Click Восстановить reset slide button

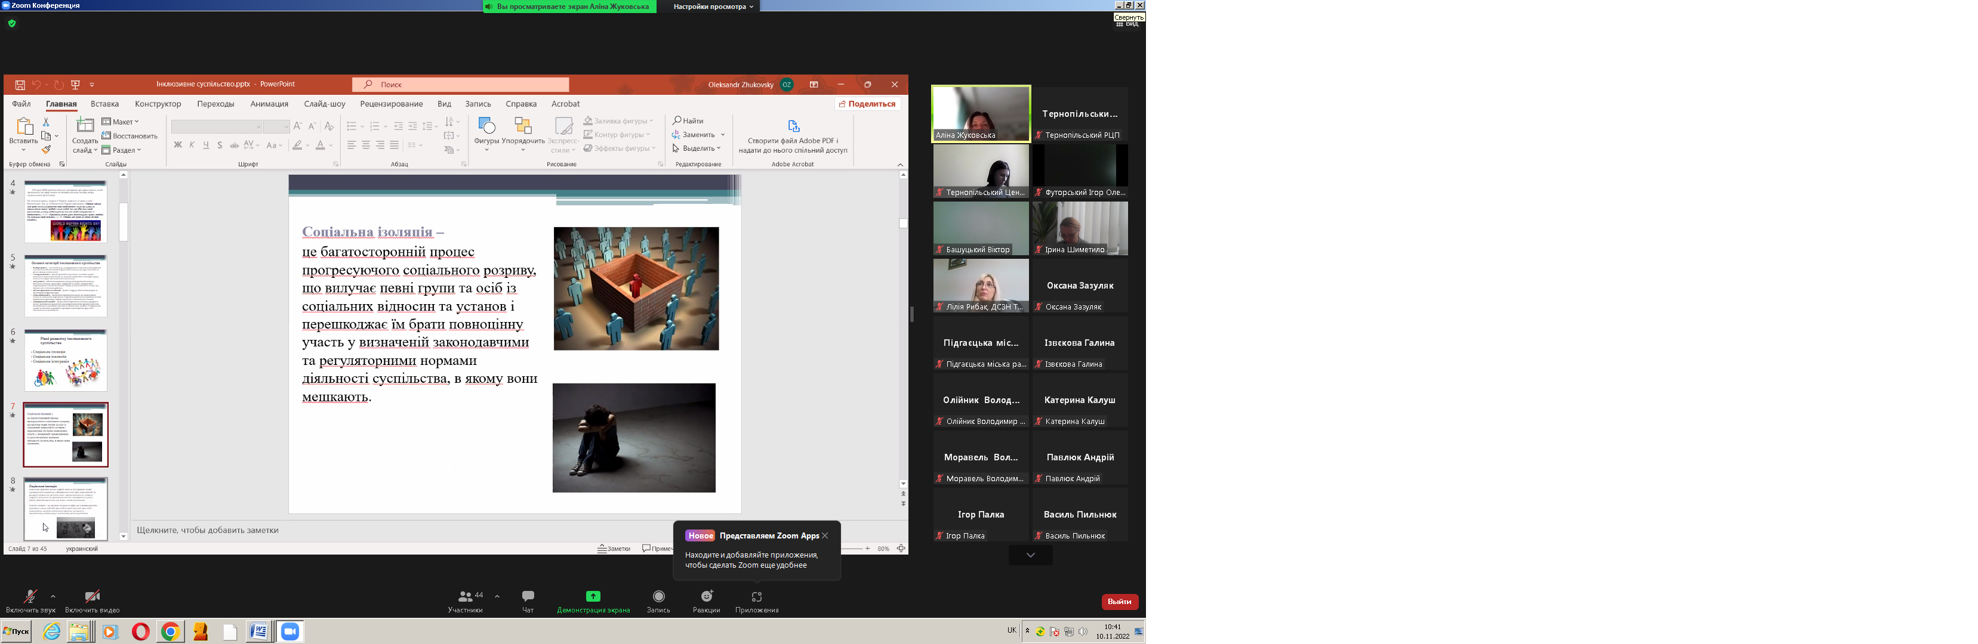point(129,136)
